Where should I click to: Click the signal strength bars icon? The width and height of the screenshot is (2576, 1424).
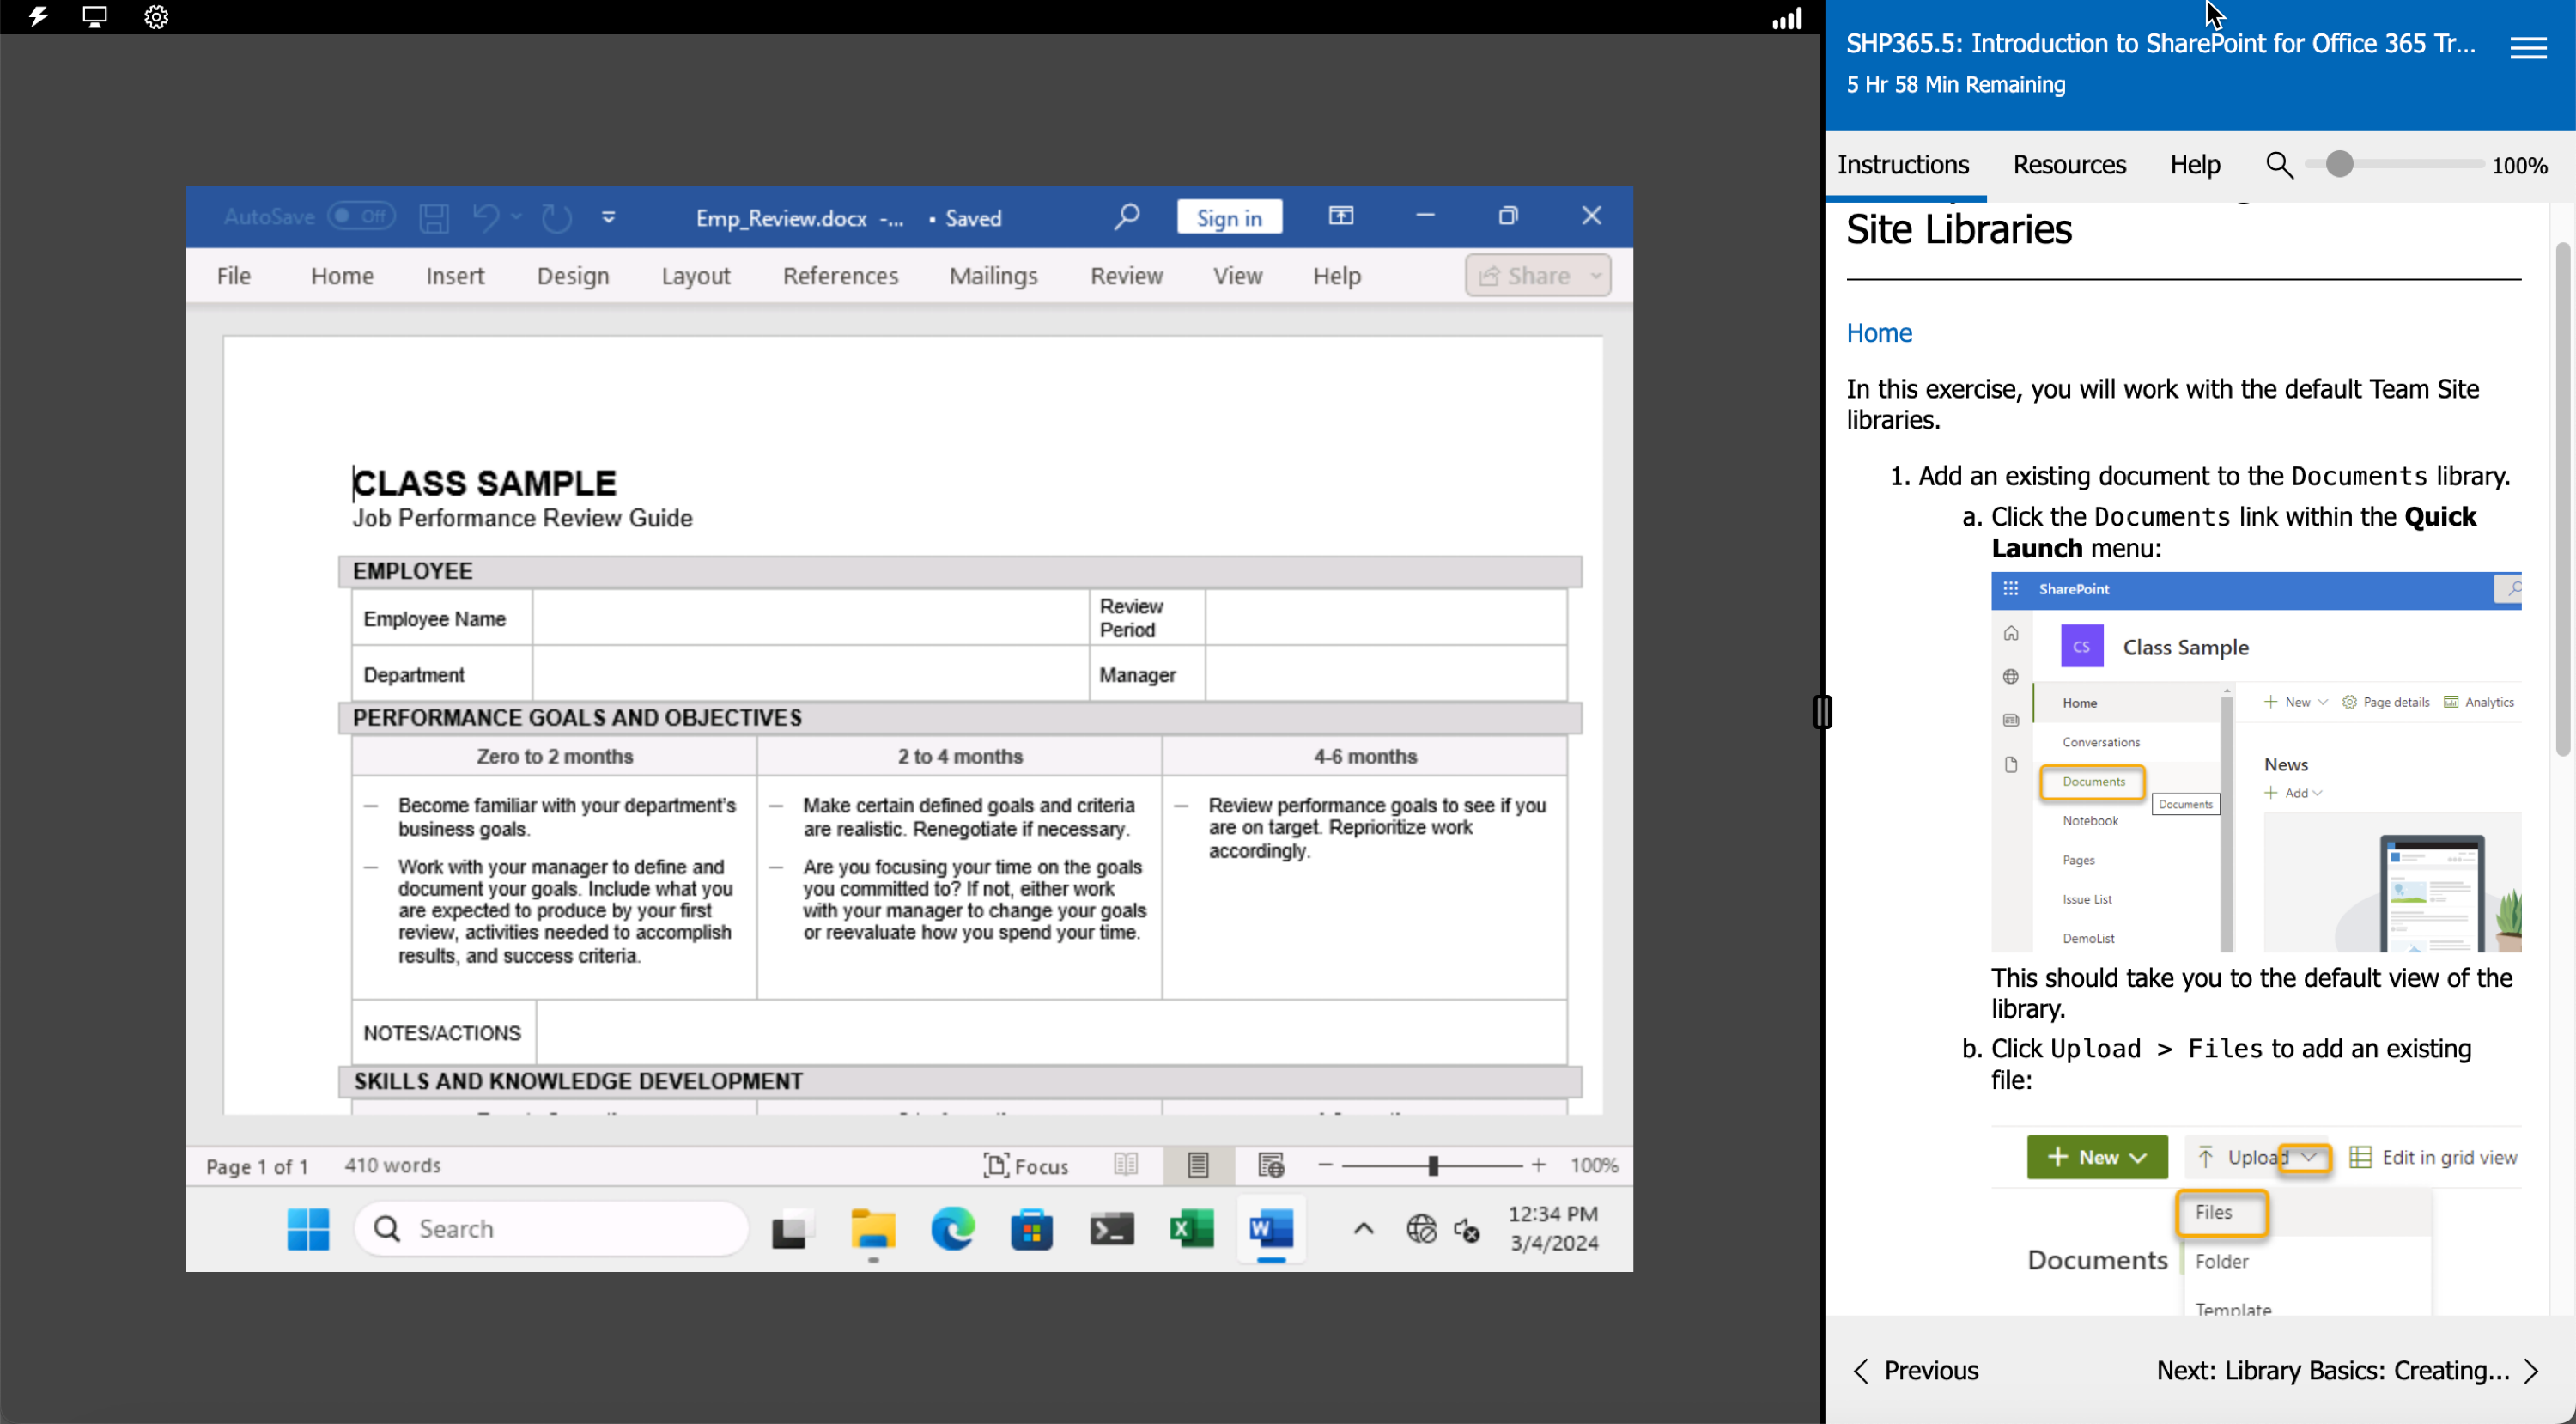(1786, 18)
